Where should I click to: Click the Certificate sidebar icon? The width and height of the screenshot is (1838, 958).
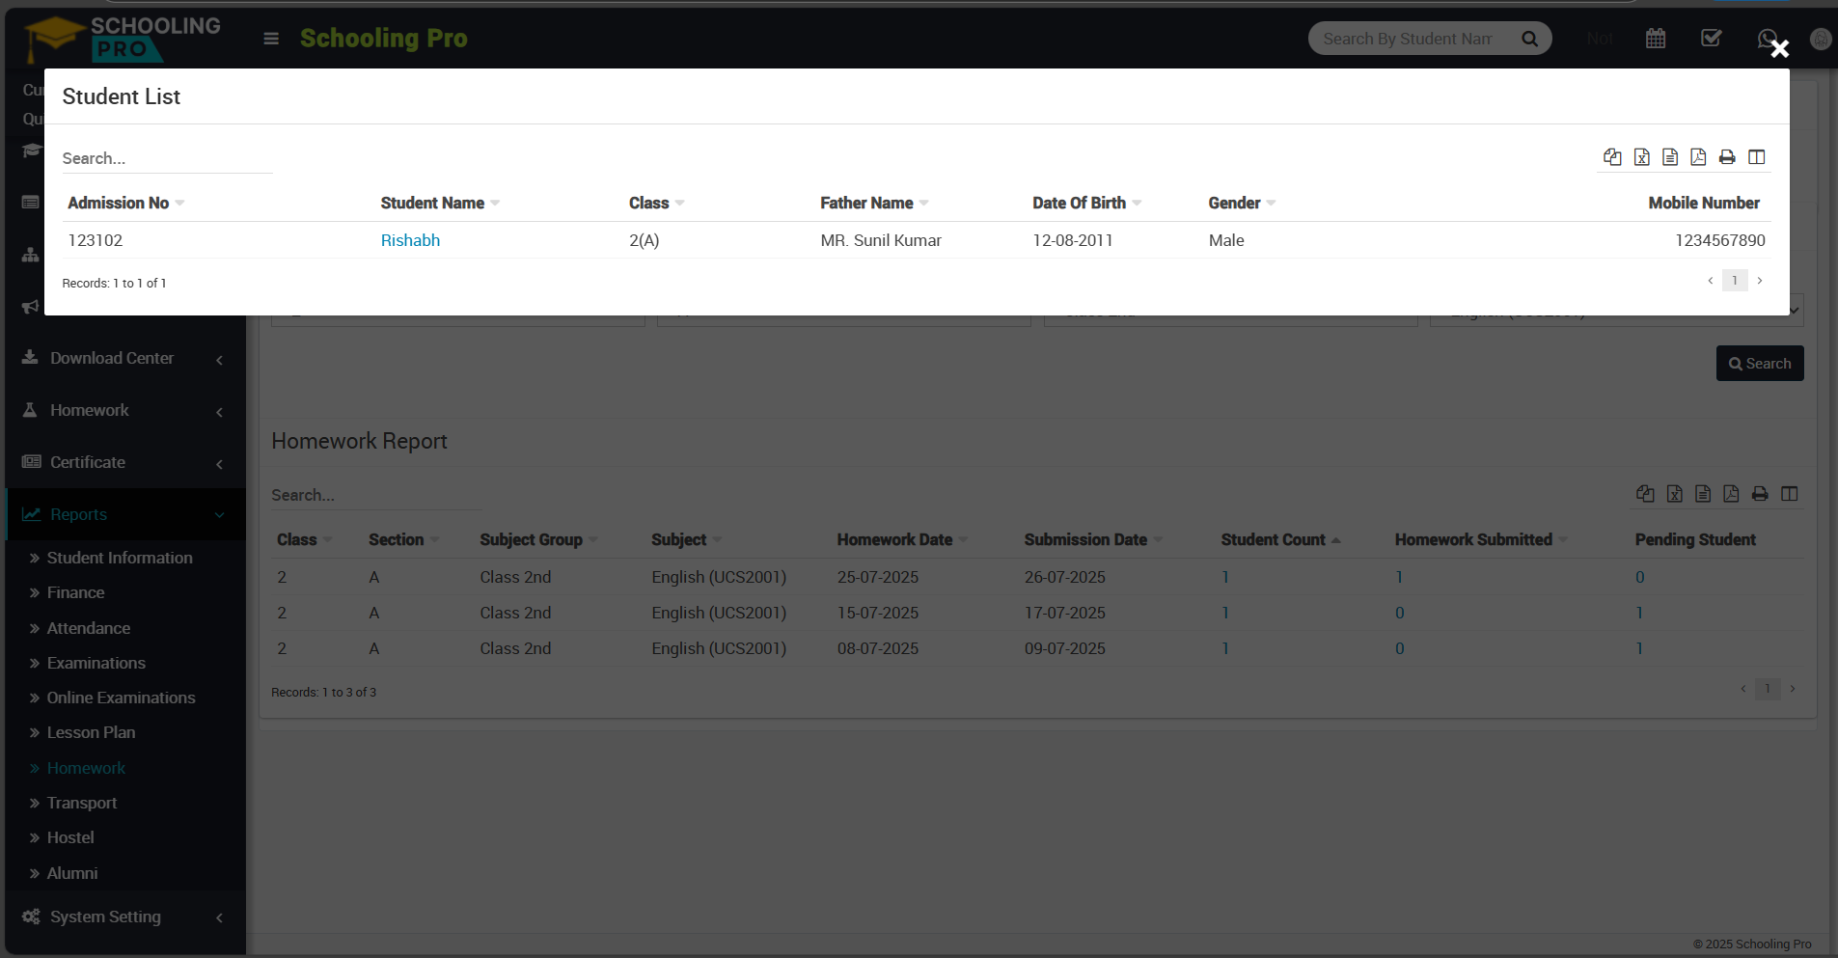(x=31, y=461)
